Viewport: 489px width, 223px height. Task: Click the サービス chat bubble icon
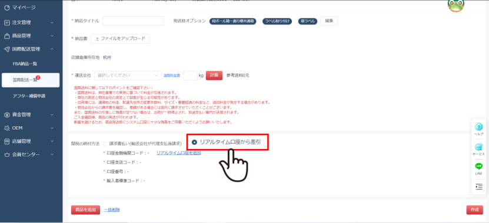coord(479,147)
